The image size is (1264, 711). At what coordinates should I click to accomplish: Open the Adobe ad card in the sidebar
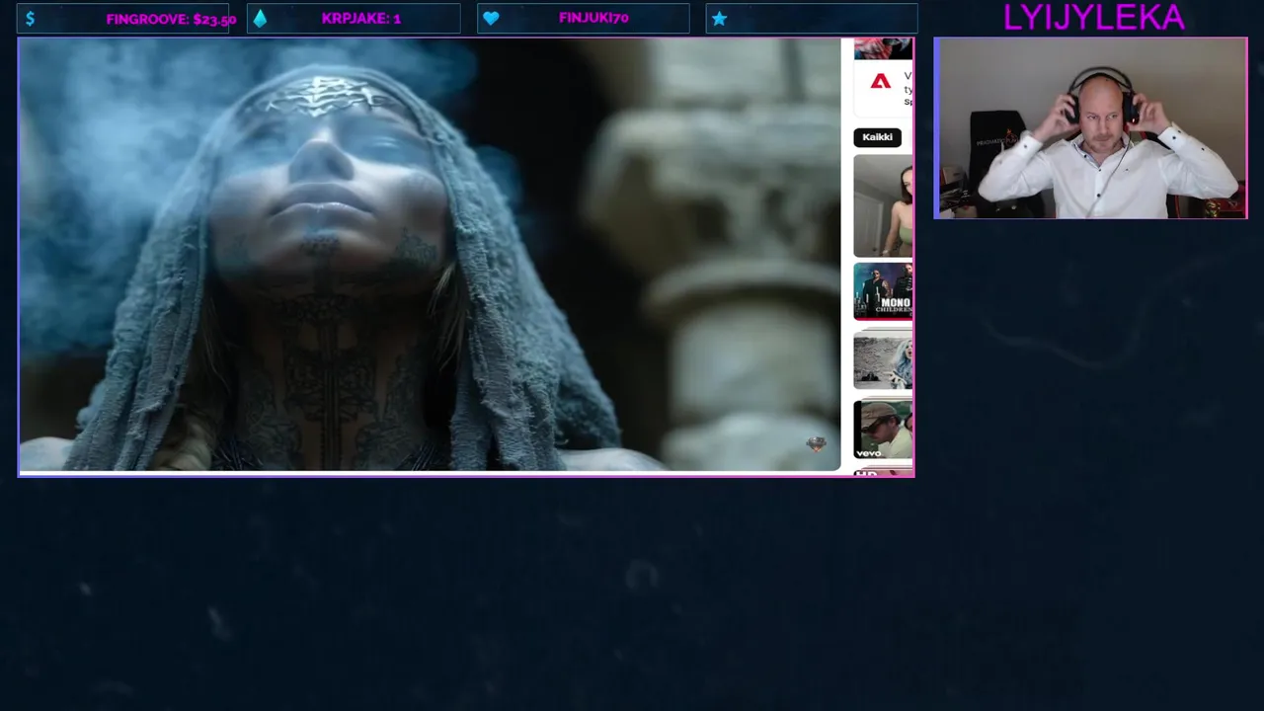click(883, 89)
